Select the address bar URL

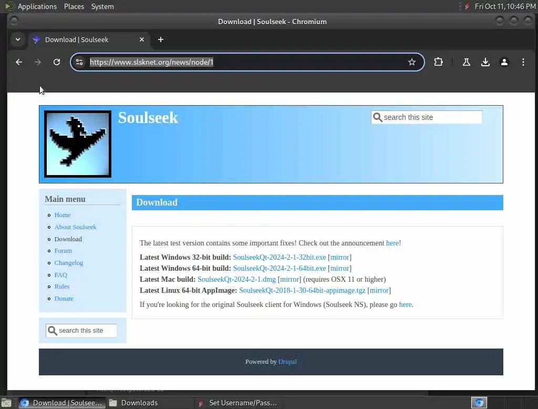pos(151,62)
